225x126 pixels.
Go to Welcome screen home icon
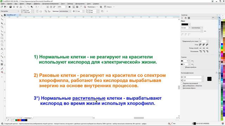5,15
